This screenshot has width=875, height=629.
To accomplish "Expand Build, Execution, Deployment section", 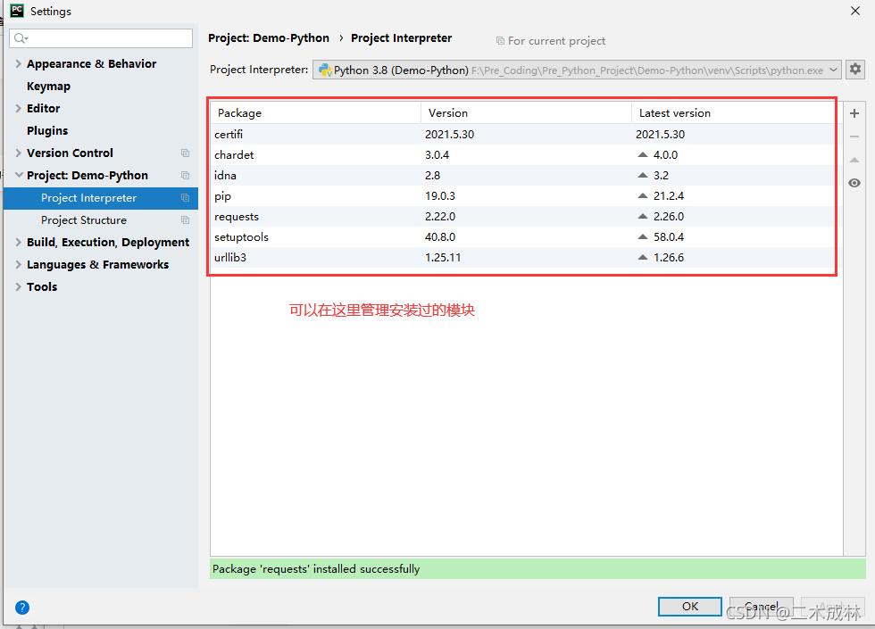I will tap(19, 242).
